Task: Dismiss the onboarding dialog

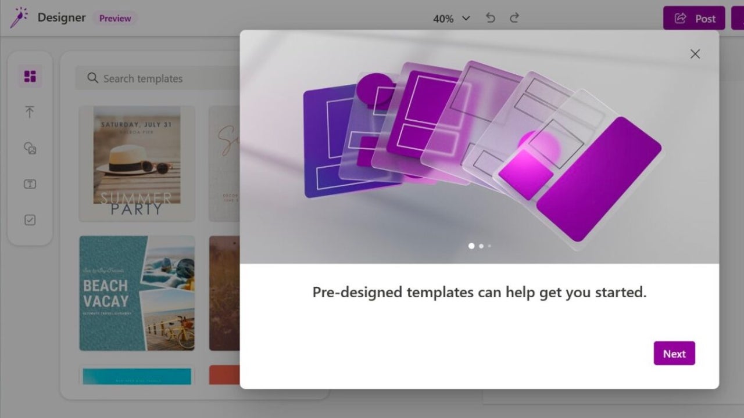Action: click(x=695, y=53)
